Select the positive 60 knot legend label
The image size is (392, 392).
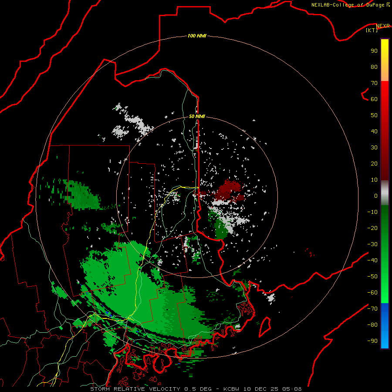coord(374,99)
